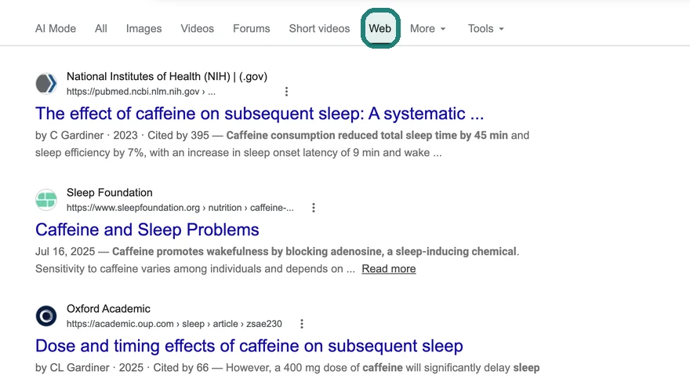
Task: Click the Oxford Academic site favicon
Action: coord(46,316)
